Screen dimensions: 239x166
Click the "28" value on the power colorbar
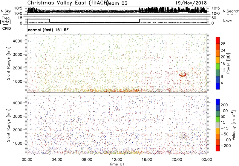tap(223, 44)
